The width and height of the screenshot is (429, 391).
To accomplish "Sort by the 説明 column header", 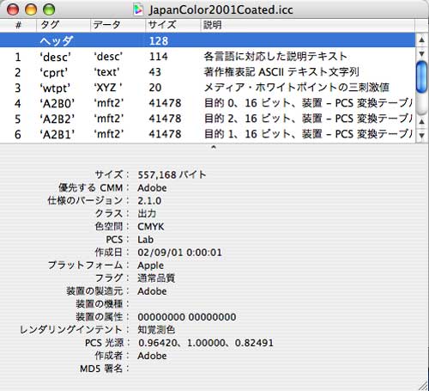I will 307,25.
